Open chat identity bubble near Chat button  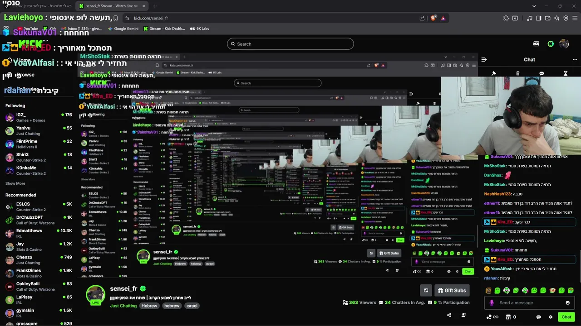click(538, 317)
